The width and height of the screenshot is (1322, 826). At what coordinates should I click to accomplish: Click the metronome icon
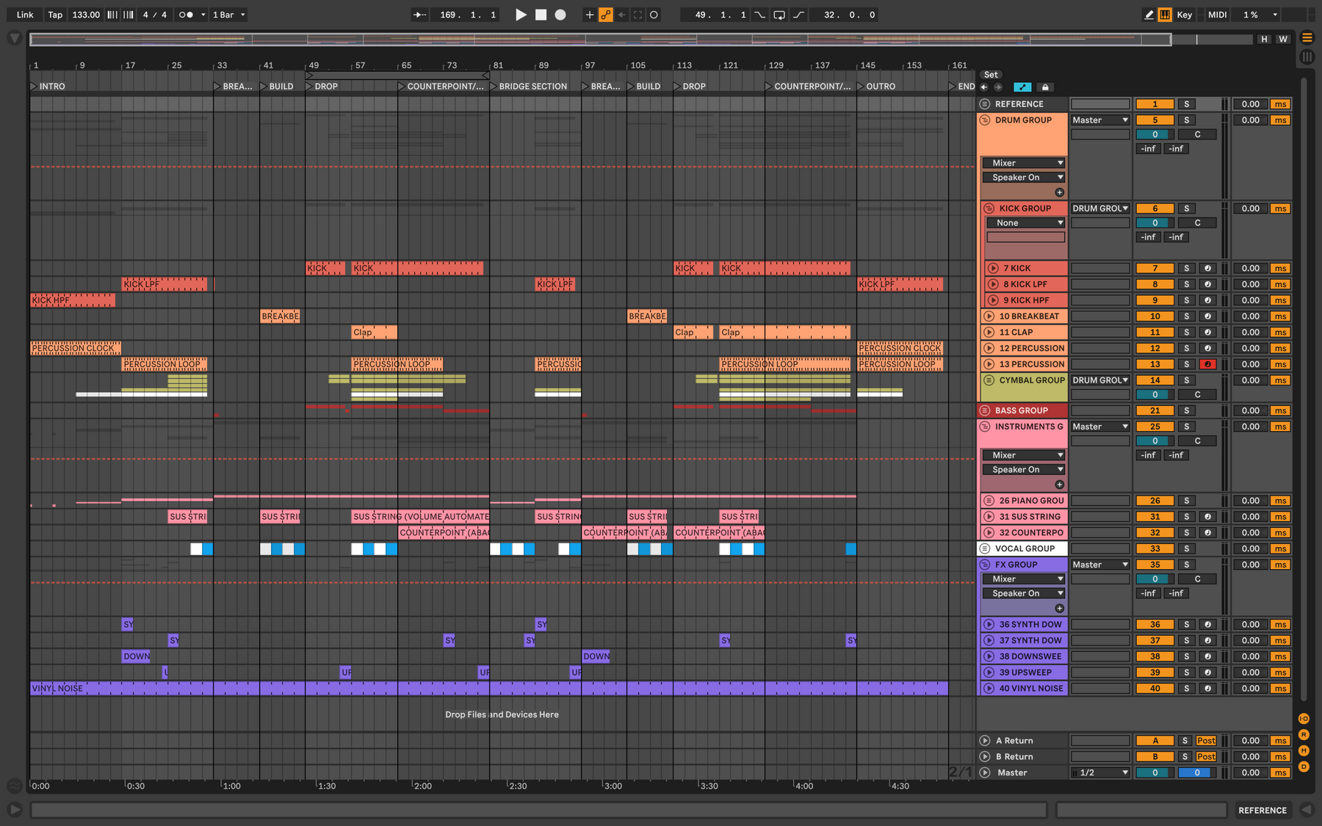point(186,15)
